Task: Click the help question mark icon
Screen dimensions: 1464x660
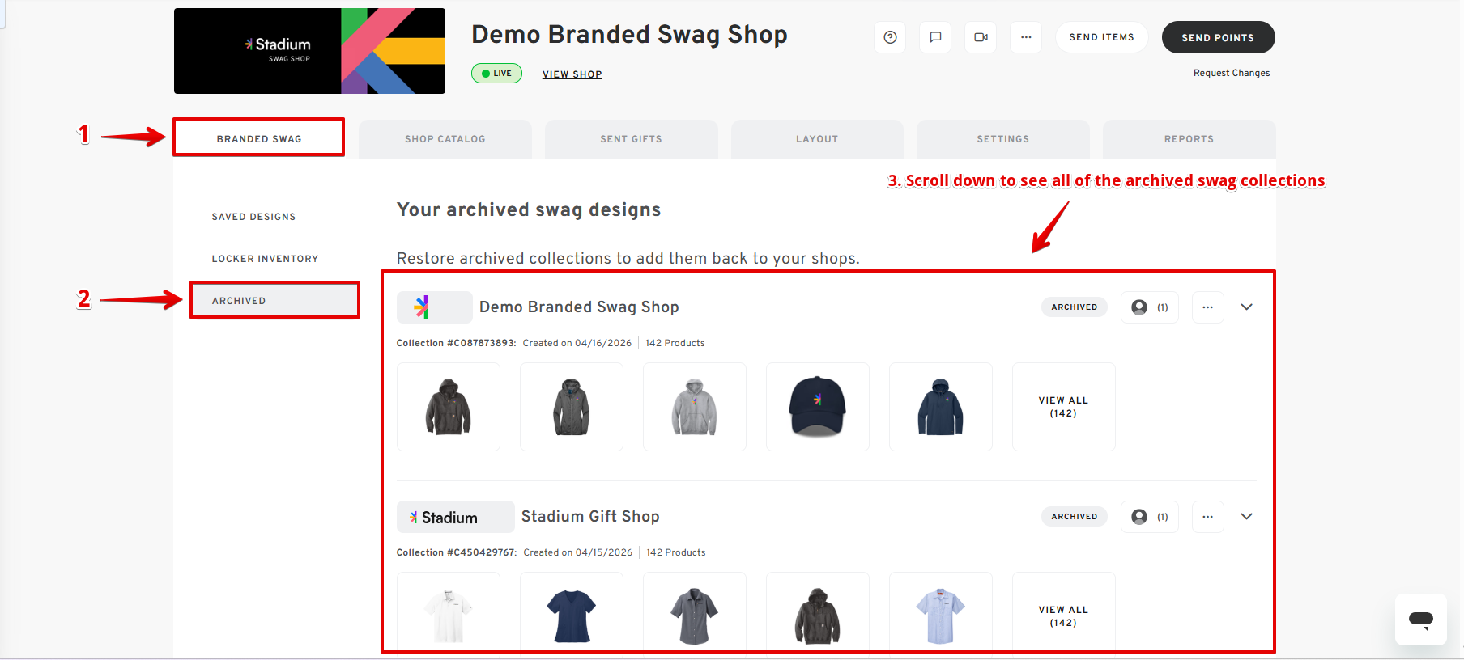Action: [x=890, y=37]
